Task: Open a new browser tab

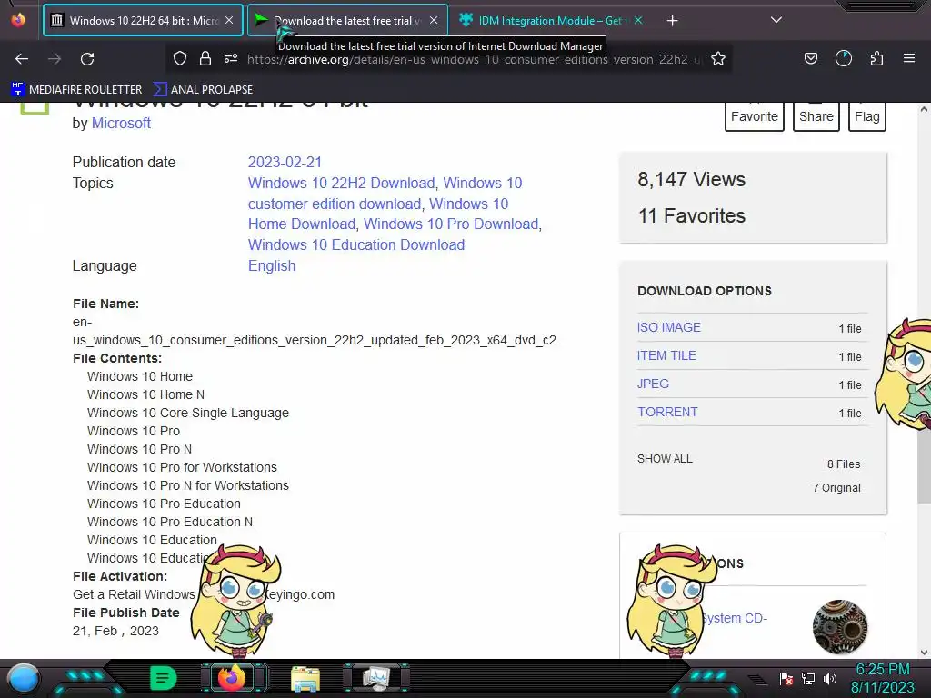Action: (x=672, y=21)
